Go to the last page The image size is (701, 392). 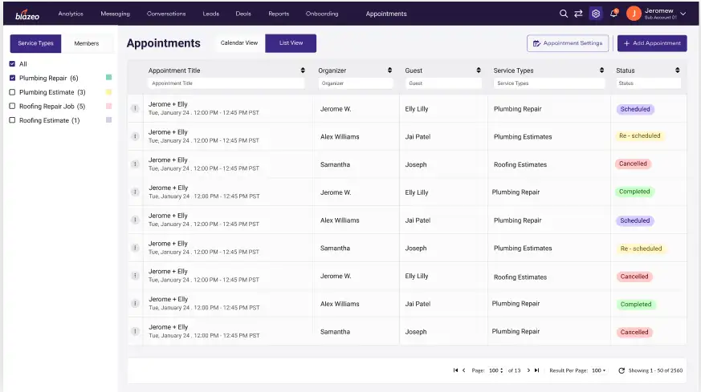click(537, 370)
